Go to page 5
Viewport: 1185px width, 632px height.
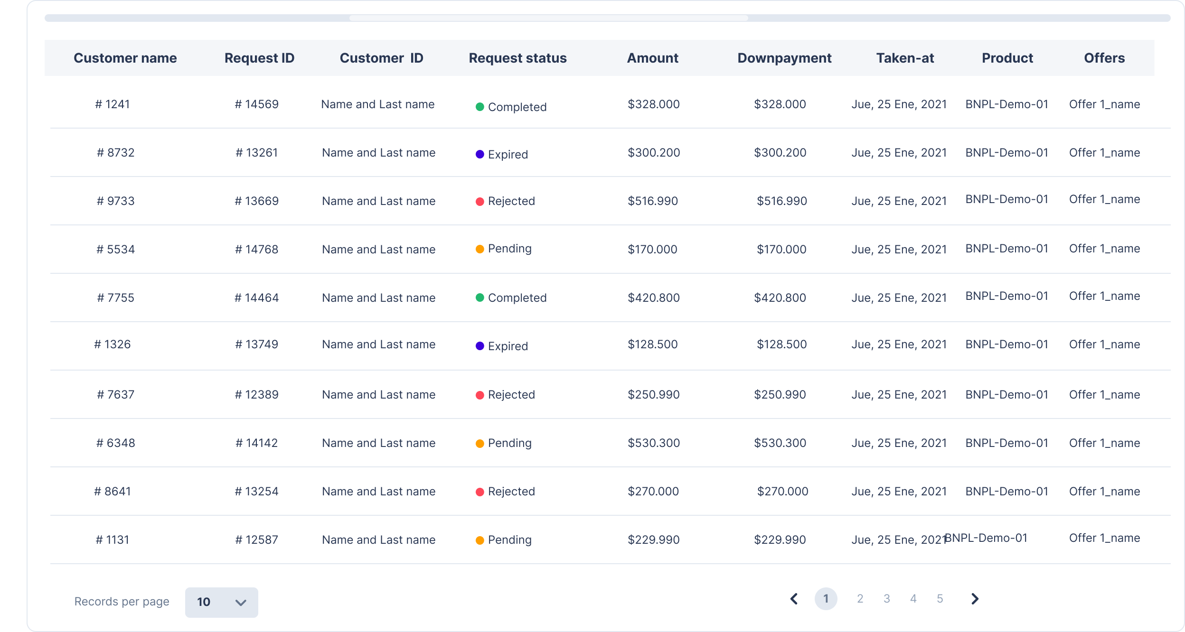click(x=940, y=599)
